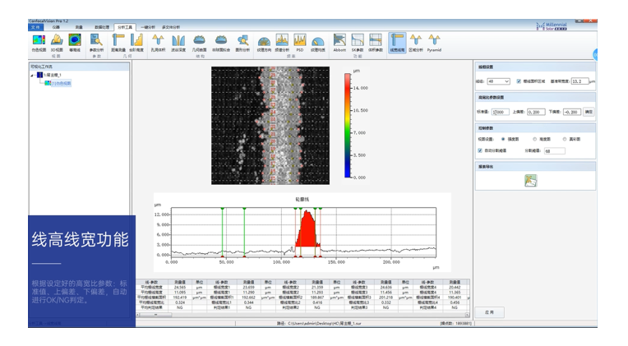Viewport: 628px width, 346px height.
Task: Click the PSD analysis icon
Action: click(299, 41)
